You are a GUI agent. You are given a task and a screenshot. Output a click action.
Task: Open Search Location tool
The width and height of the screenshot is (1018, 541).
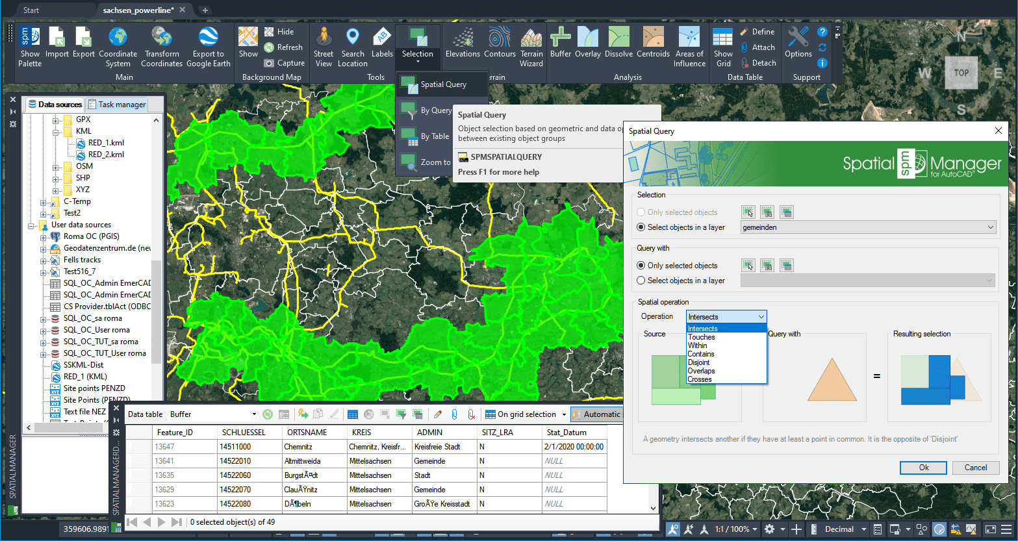353,47
